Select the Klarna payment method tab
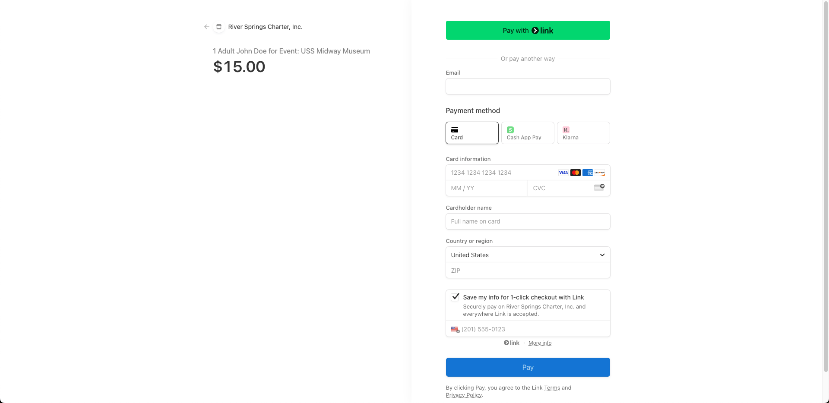 [x=583, y=133]
